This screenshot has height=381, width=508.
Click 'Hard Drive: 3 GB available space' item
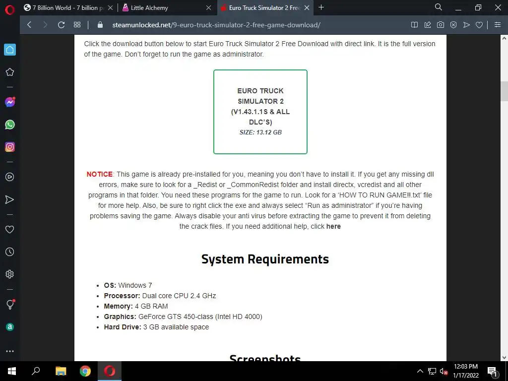click(156, 327)
